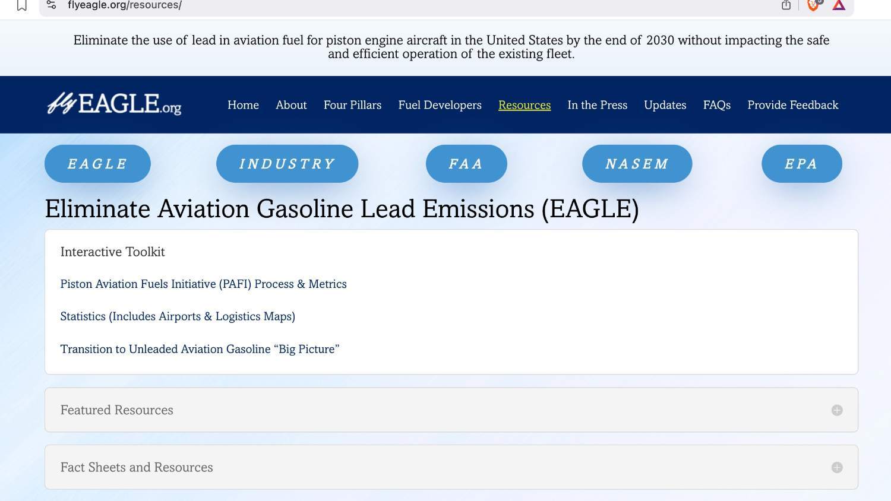
Task: Open the Four Pillars menu item
Action: click(x=352, y=105)
